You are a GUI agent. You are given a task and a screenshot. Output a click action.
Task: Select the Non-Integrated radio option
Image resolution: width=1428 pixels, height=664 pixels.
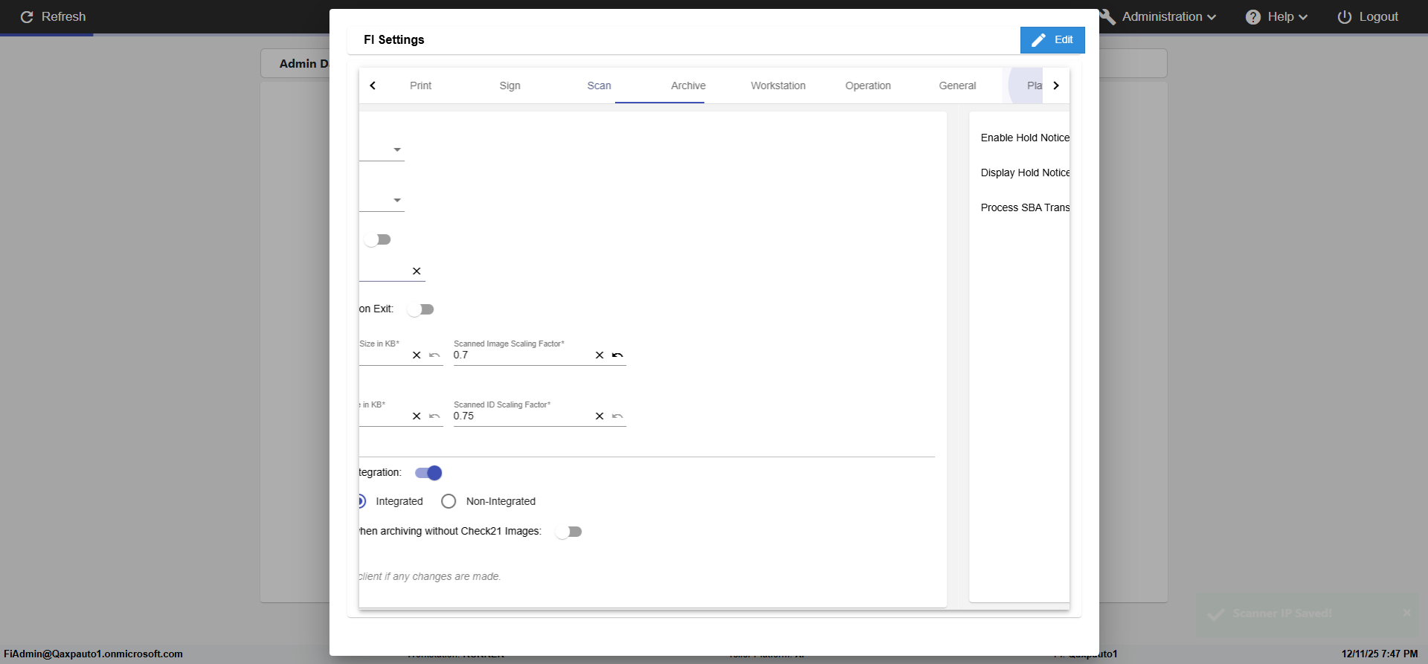click(448, 501)
